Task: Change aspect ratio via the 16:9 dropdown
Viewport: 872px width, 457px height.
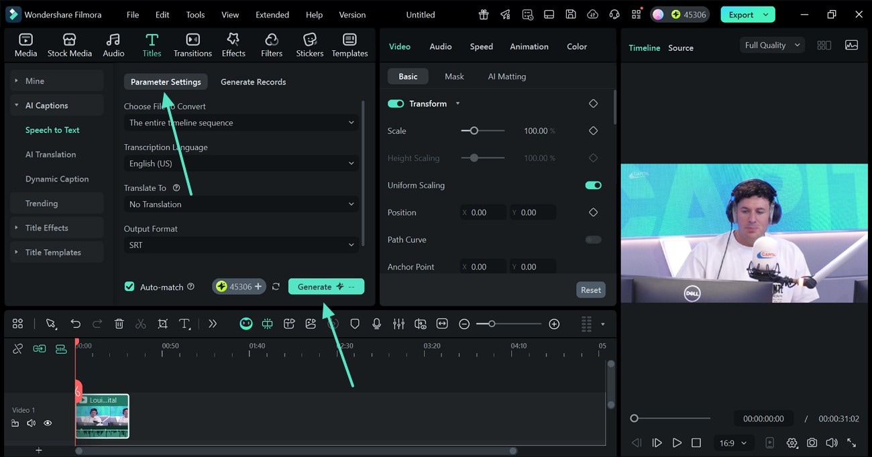Action: [x=732, y=442]
